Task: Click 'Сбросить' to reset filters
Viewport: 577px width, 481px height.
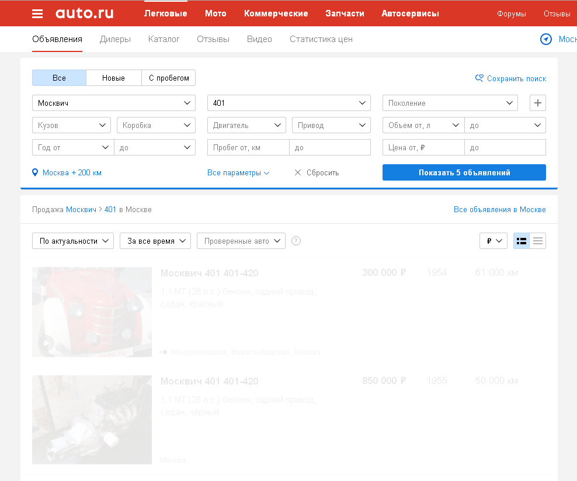Action: click(x=317, y=173)
